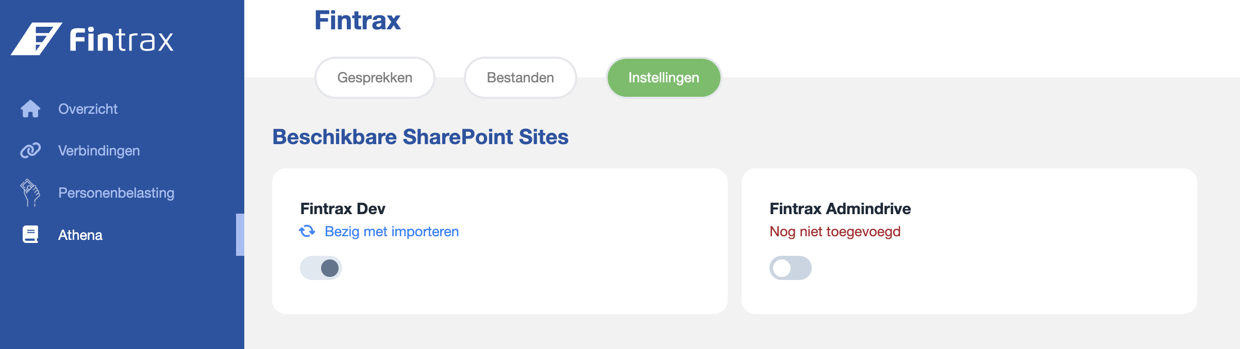Image resolution: width=1240 pixels, height=349 pixels.
Task: Select Athena in the sidebar
Action: pyautogui.click(x=80, y=235)
